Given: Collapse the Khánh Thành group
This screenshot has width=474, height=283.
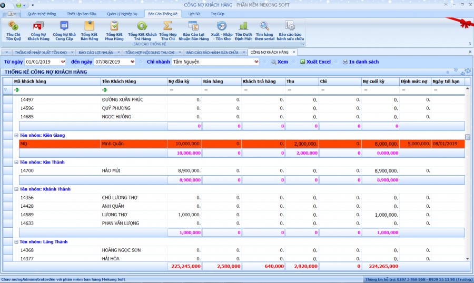Looking at the screenshot, I should point(16,189).
